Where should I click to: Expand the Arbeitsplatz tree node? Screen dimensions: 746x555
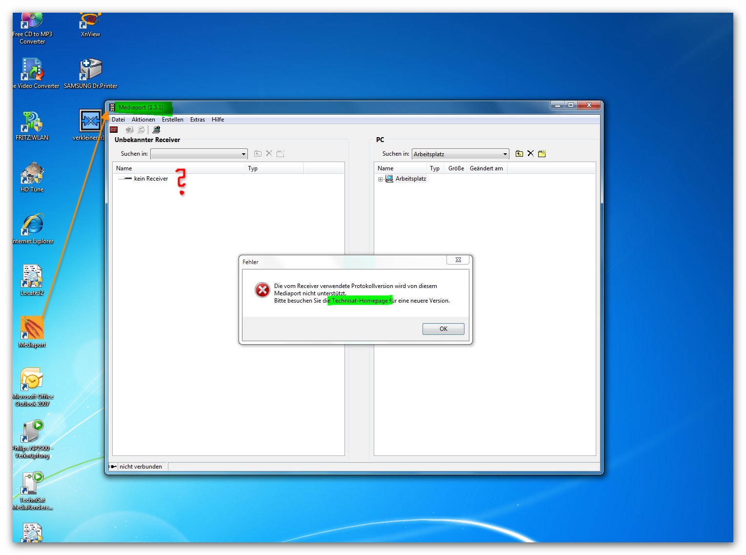pos(380,179)
